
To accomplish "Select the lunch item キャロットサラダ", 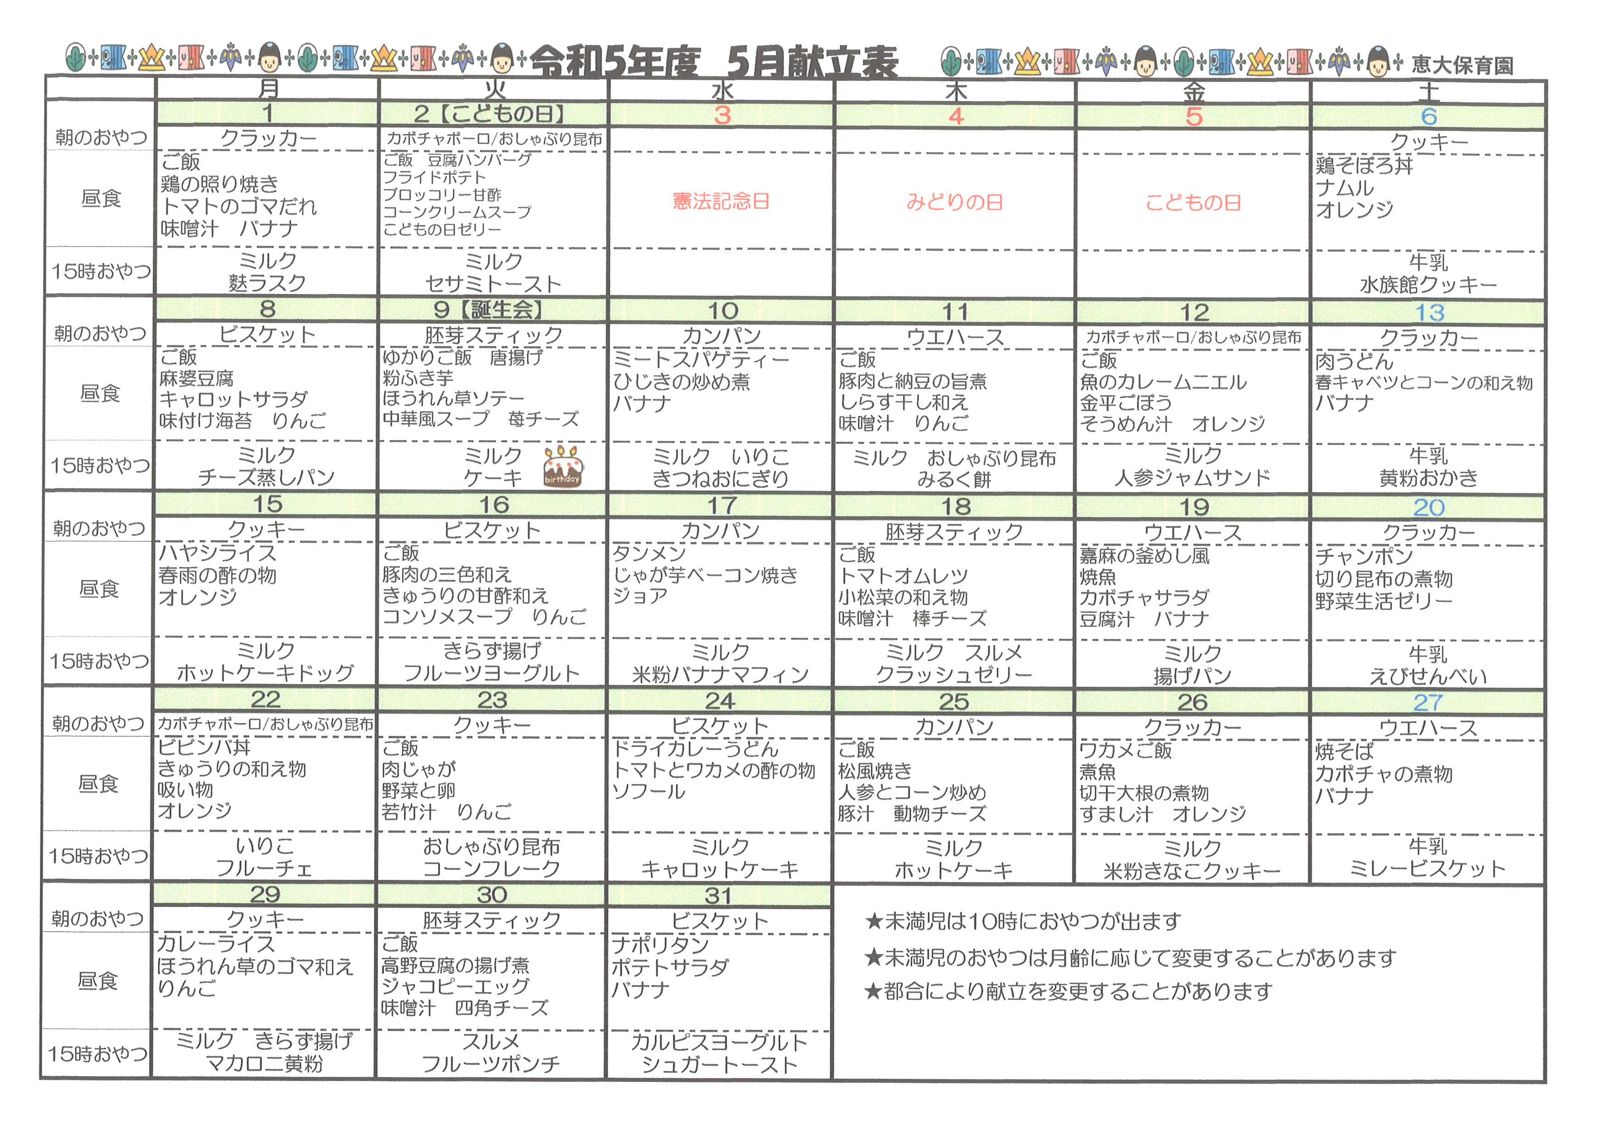I will pyautogui.click(x=234, y=400).
